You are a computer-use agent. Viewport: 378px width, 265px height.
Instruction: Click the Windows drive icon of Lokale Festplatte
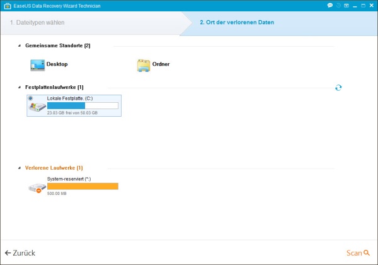click(37, 107)
